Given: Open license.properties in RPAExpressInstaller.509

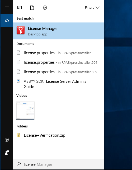Looking at the screenshot, I should pos(59,72).
